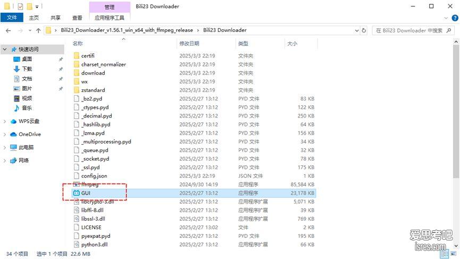Expand the ribbon with the chevron
460x259 pixels.
point(446,18)
